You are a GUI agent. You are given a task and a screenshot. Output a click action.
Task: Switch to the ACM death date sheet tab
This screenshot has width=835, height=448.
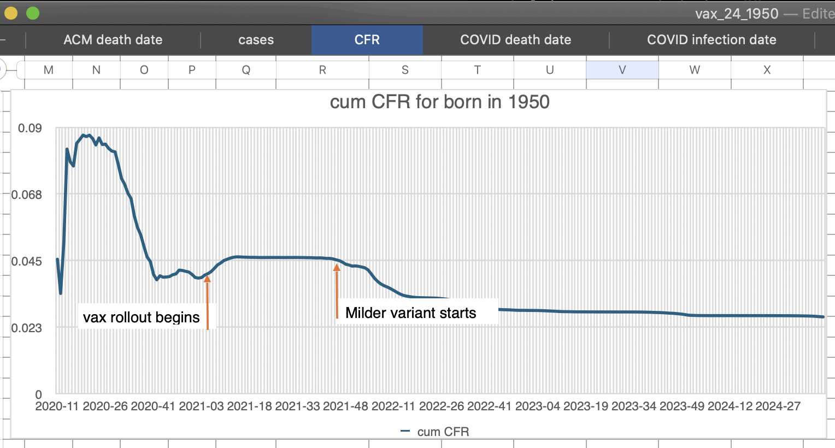tap(113, 40)
